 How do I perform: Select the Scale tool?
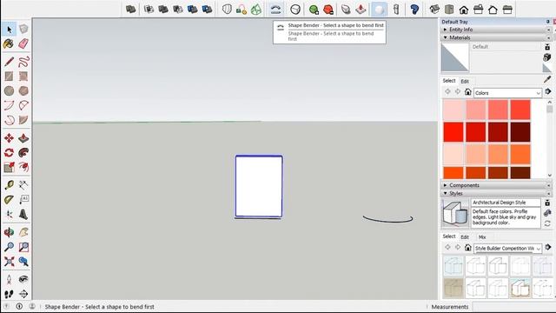point(9,167)
